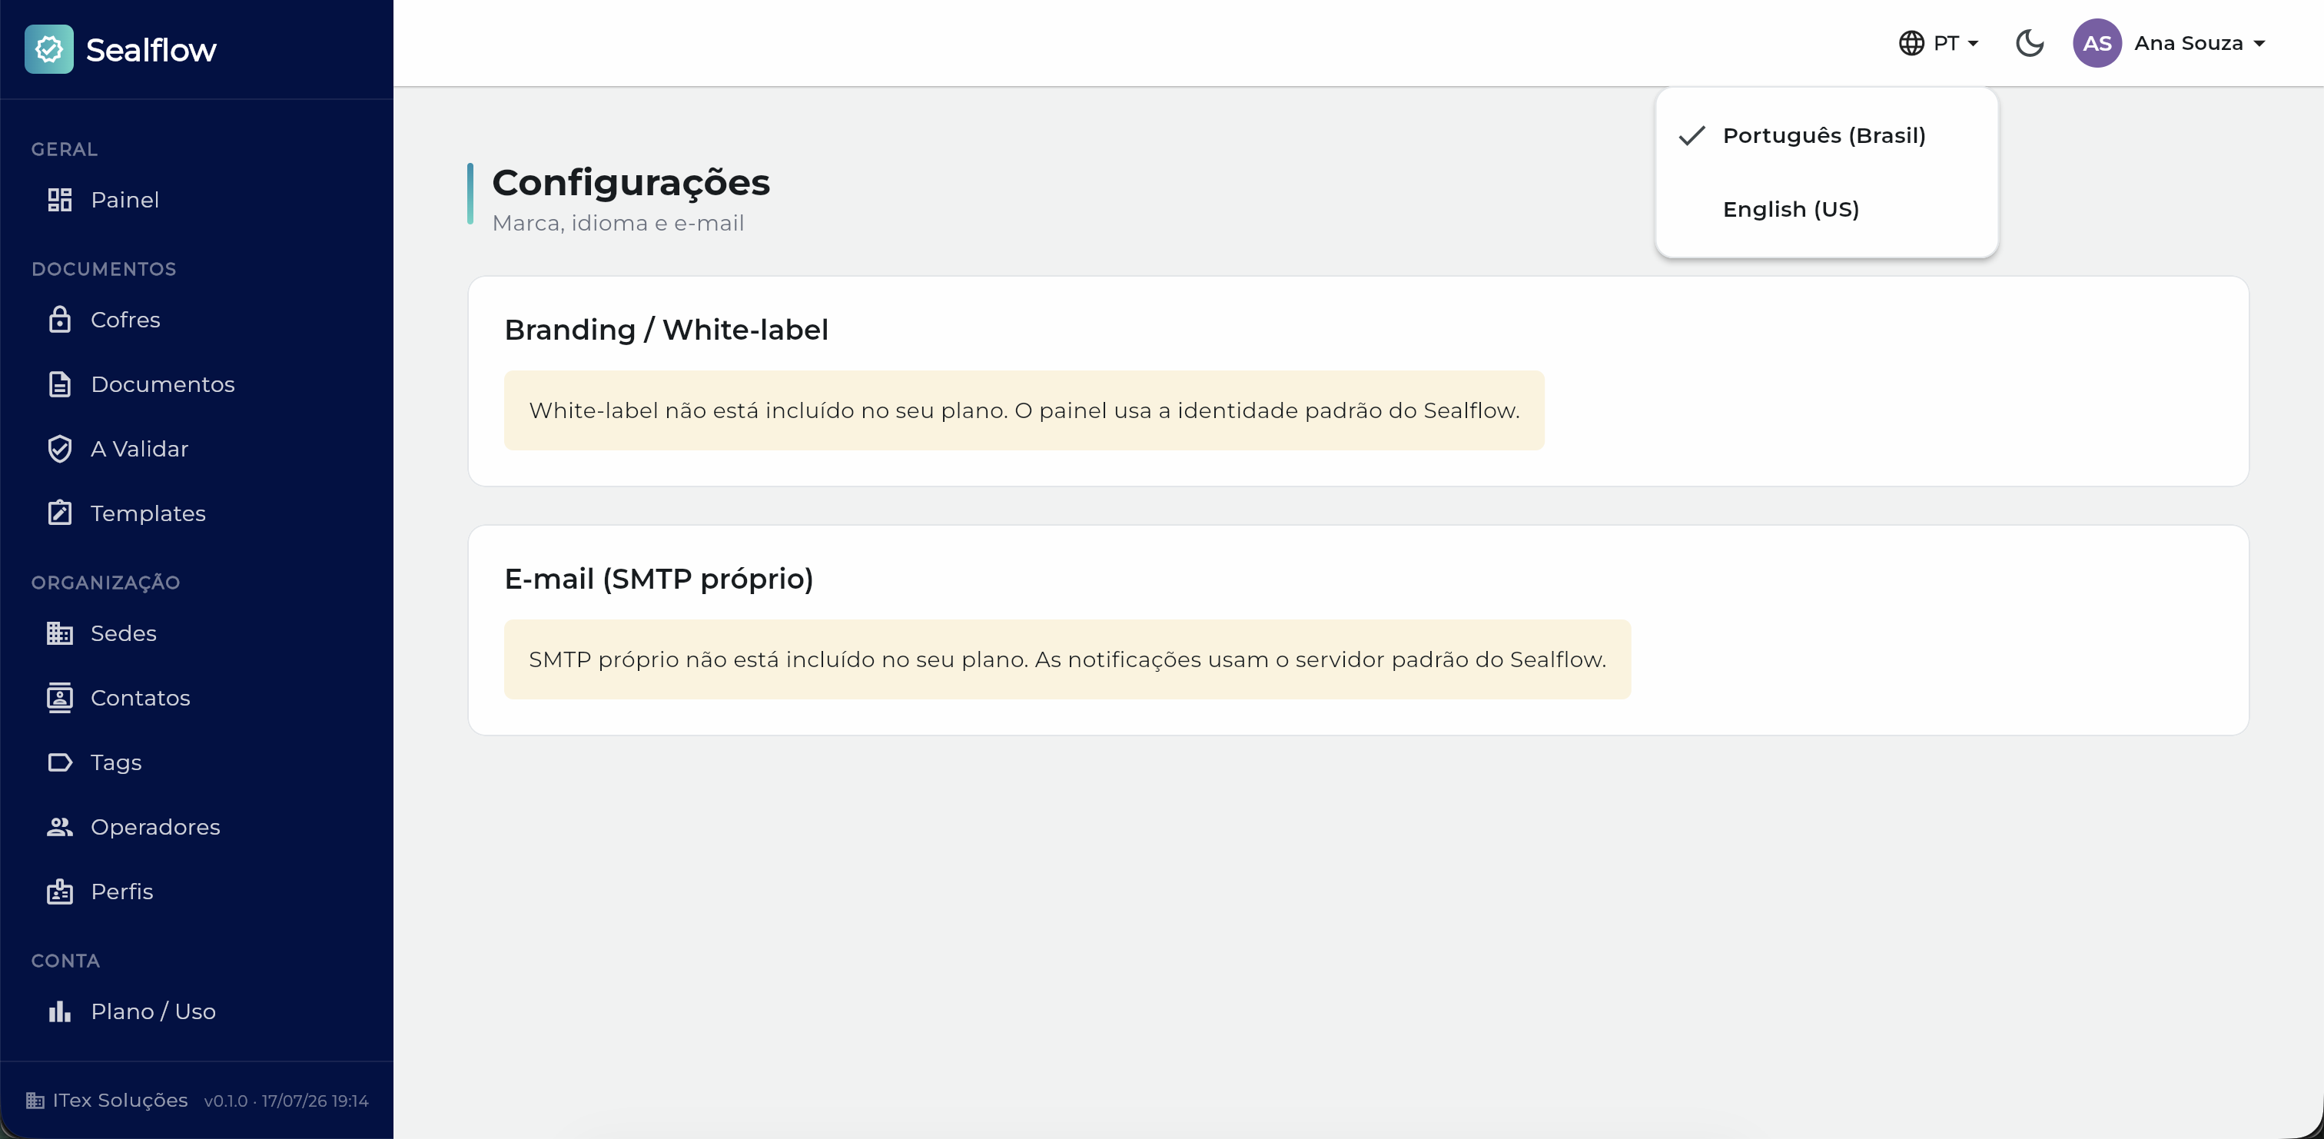Image resolution: width=2324 pixels, height=1139 pixels.
Task: Toggle dark mode with moon icon
Action: 2029,42
